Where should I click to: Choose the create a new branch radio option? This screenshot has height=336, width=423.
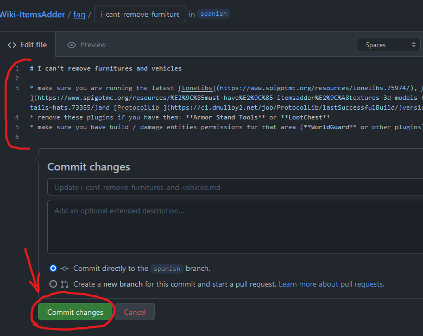click(x=53, y=284)
